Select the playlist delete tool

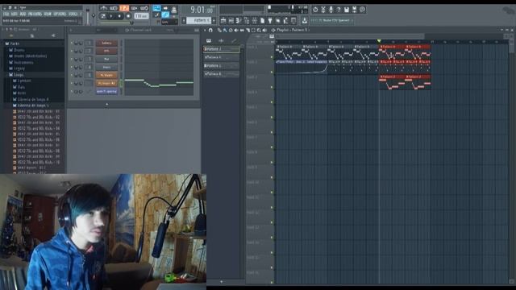click(x=231, y=31)
